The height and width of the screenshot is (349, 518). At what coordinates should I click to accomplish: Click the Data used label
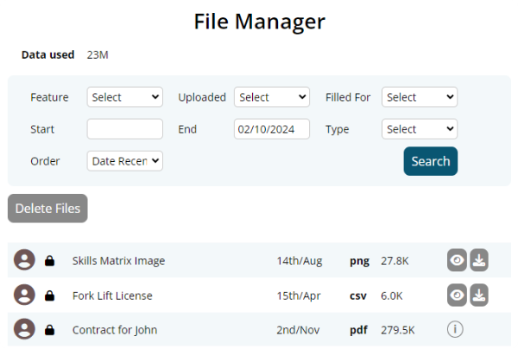tap(47, 55)
